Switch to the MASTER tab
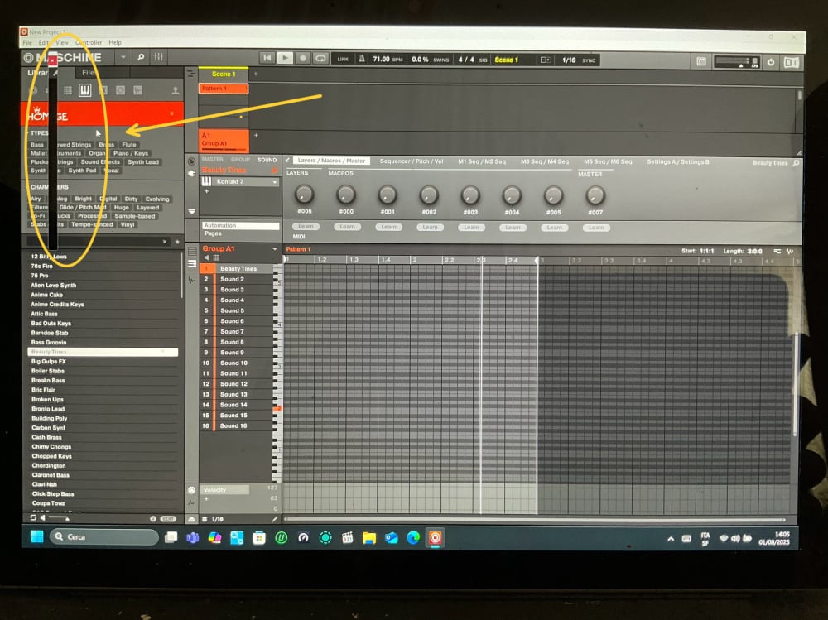828x620 pixels. (213, 160)
